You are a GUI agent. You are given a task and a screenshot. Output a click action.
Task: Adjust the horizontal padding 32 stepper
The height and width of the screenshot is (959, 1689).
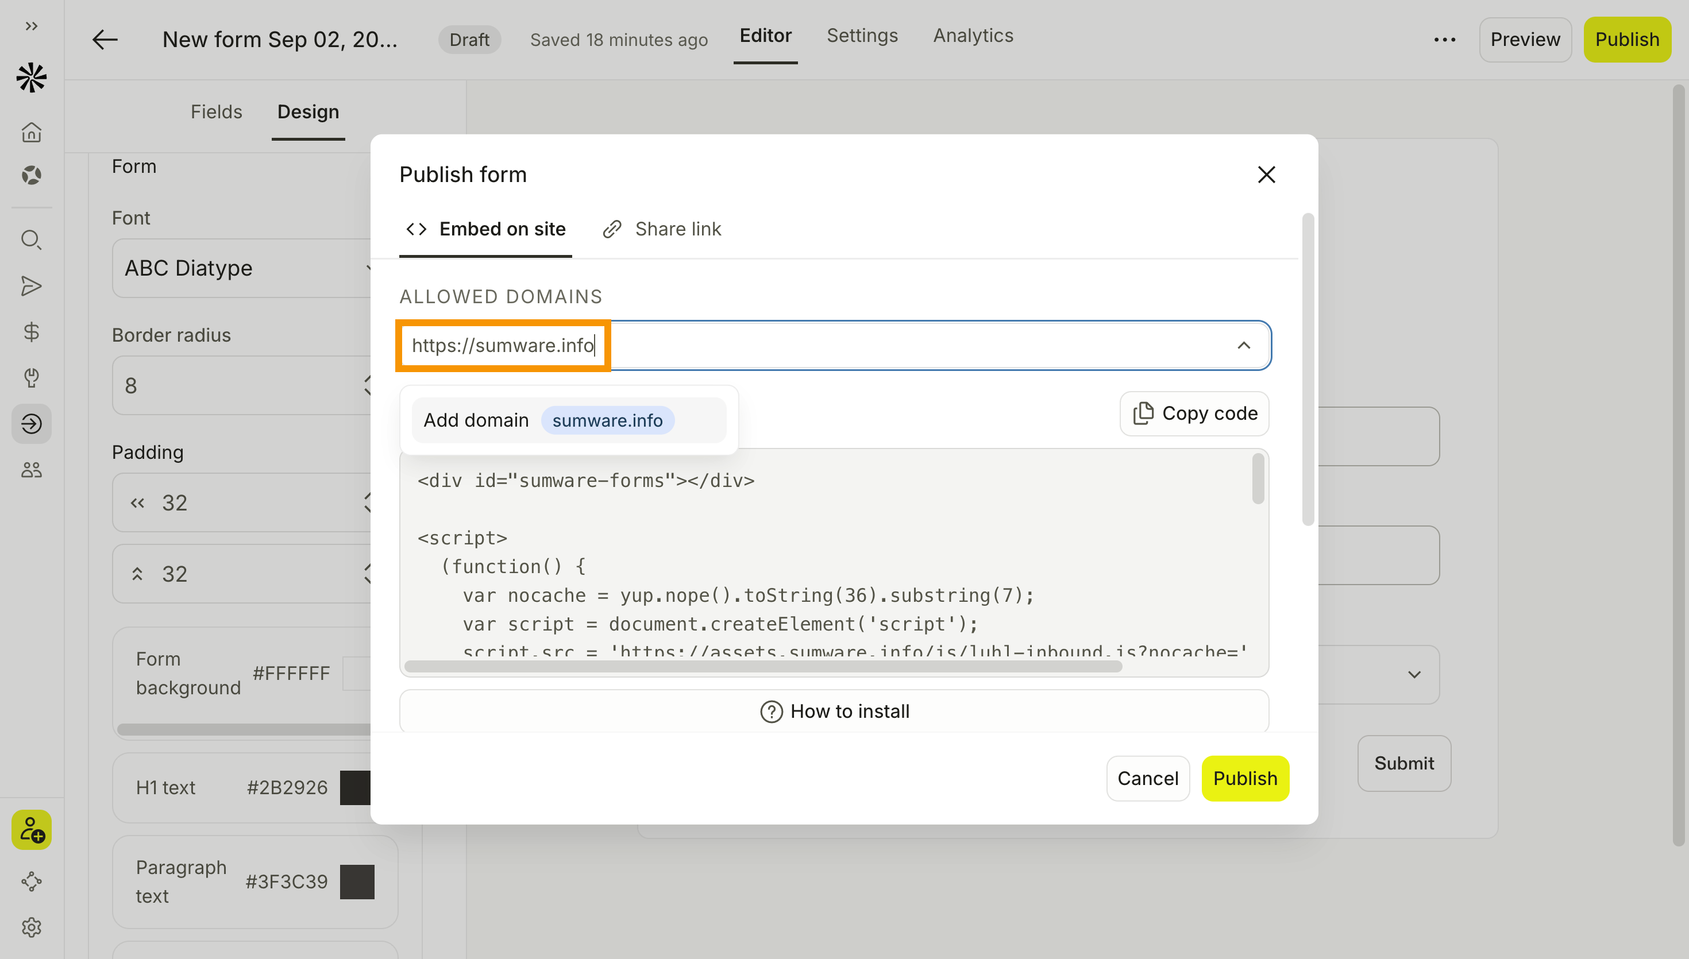coord(367,503)
